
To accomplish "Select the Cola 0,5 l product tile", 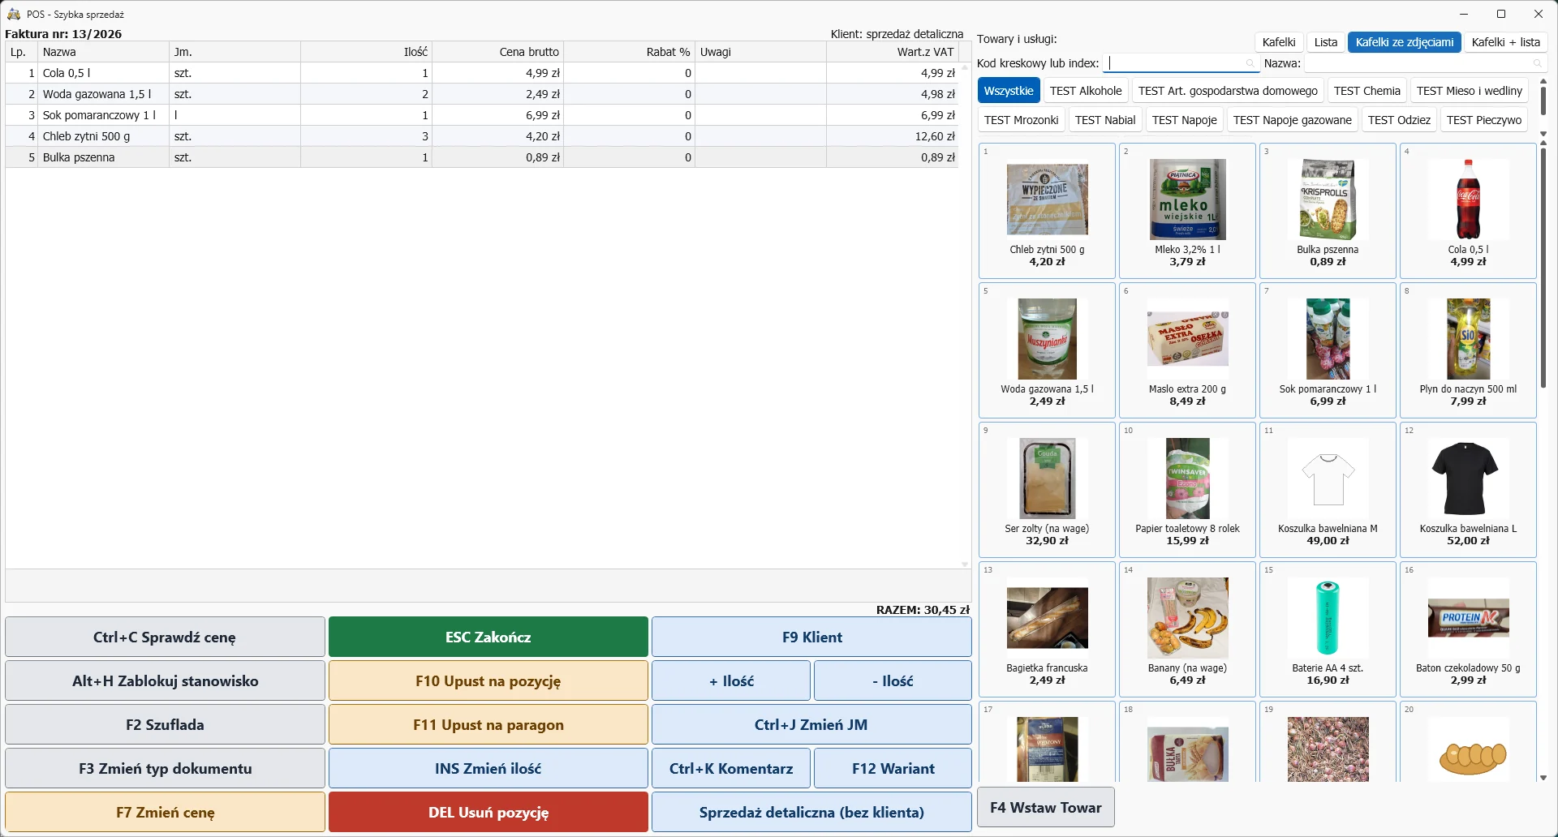I will click(1468, 211).
